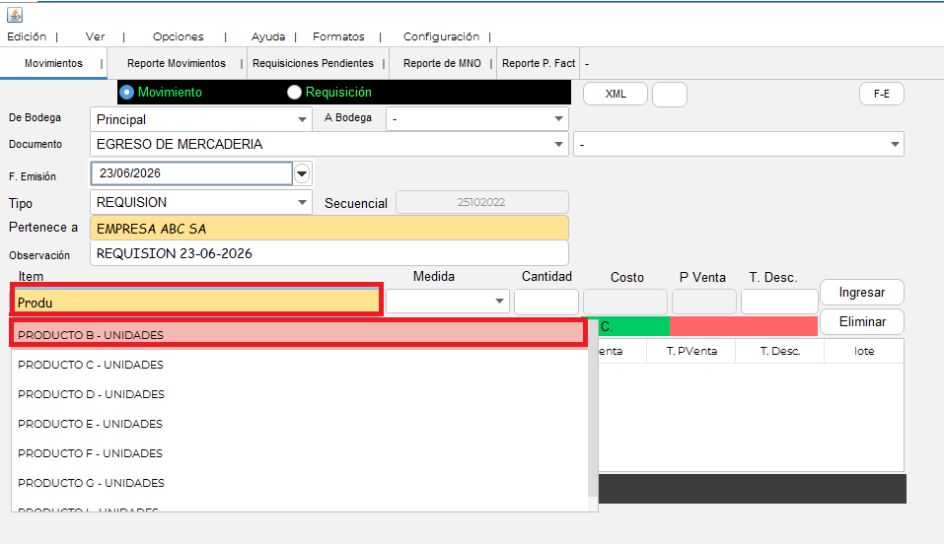Click the Cantidad input field

[546, 302]
